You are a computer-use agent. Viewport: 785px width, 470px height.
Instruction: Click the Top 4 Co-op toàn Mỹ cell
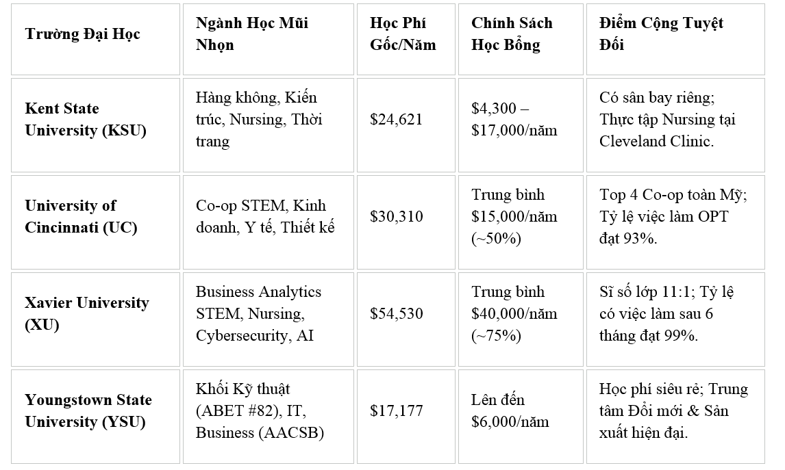pos(675,222)
